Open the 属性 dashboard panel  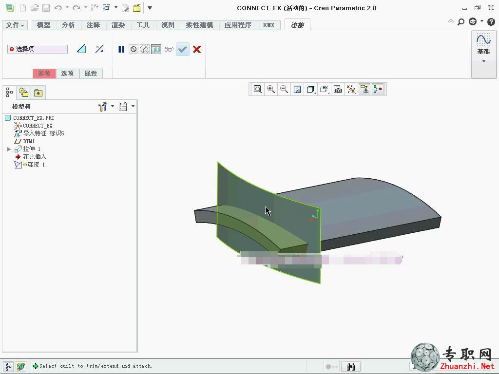91,74
